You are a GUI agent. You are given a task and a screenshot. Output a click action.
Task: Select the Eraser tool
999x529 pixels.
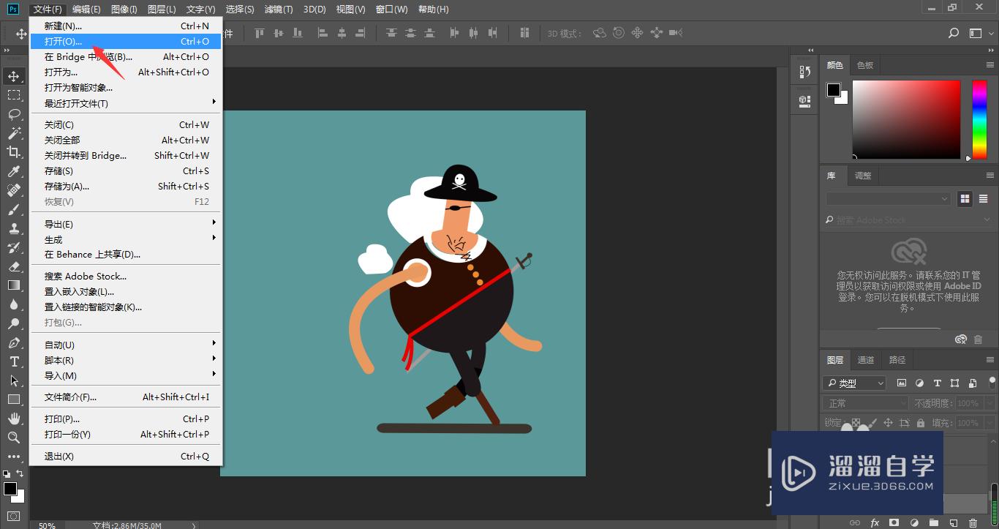coord(14,266)
